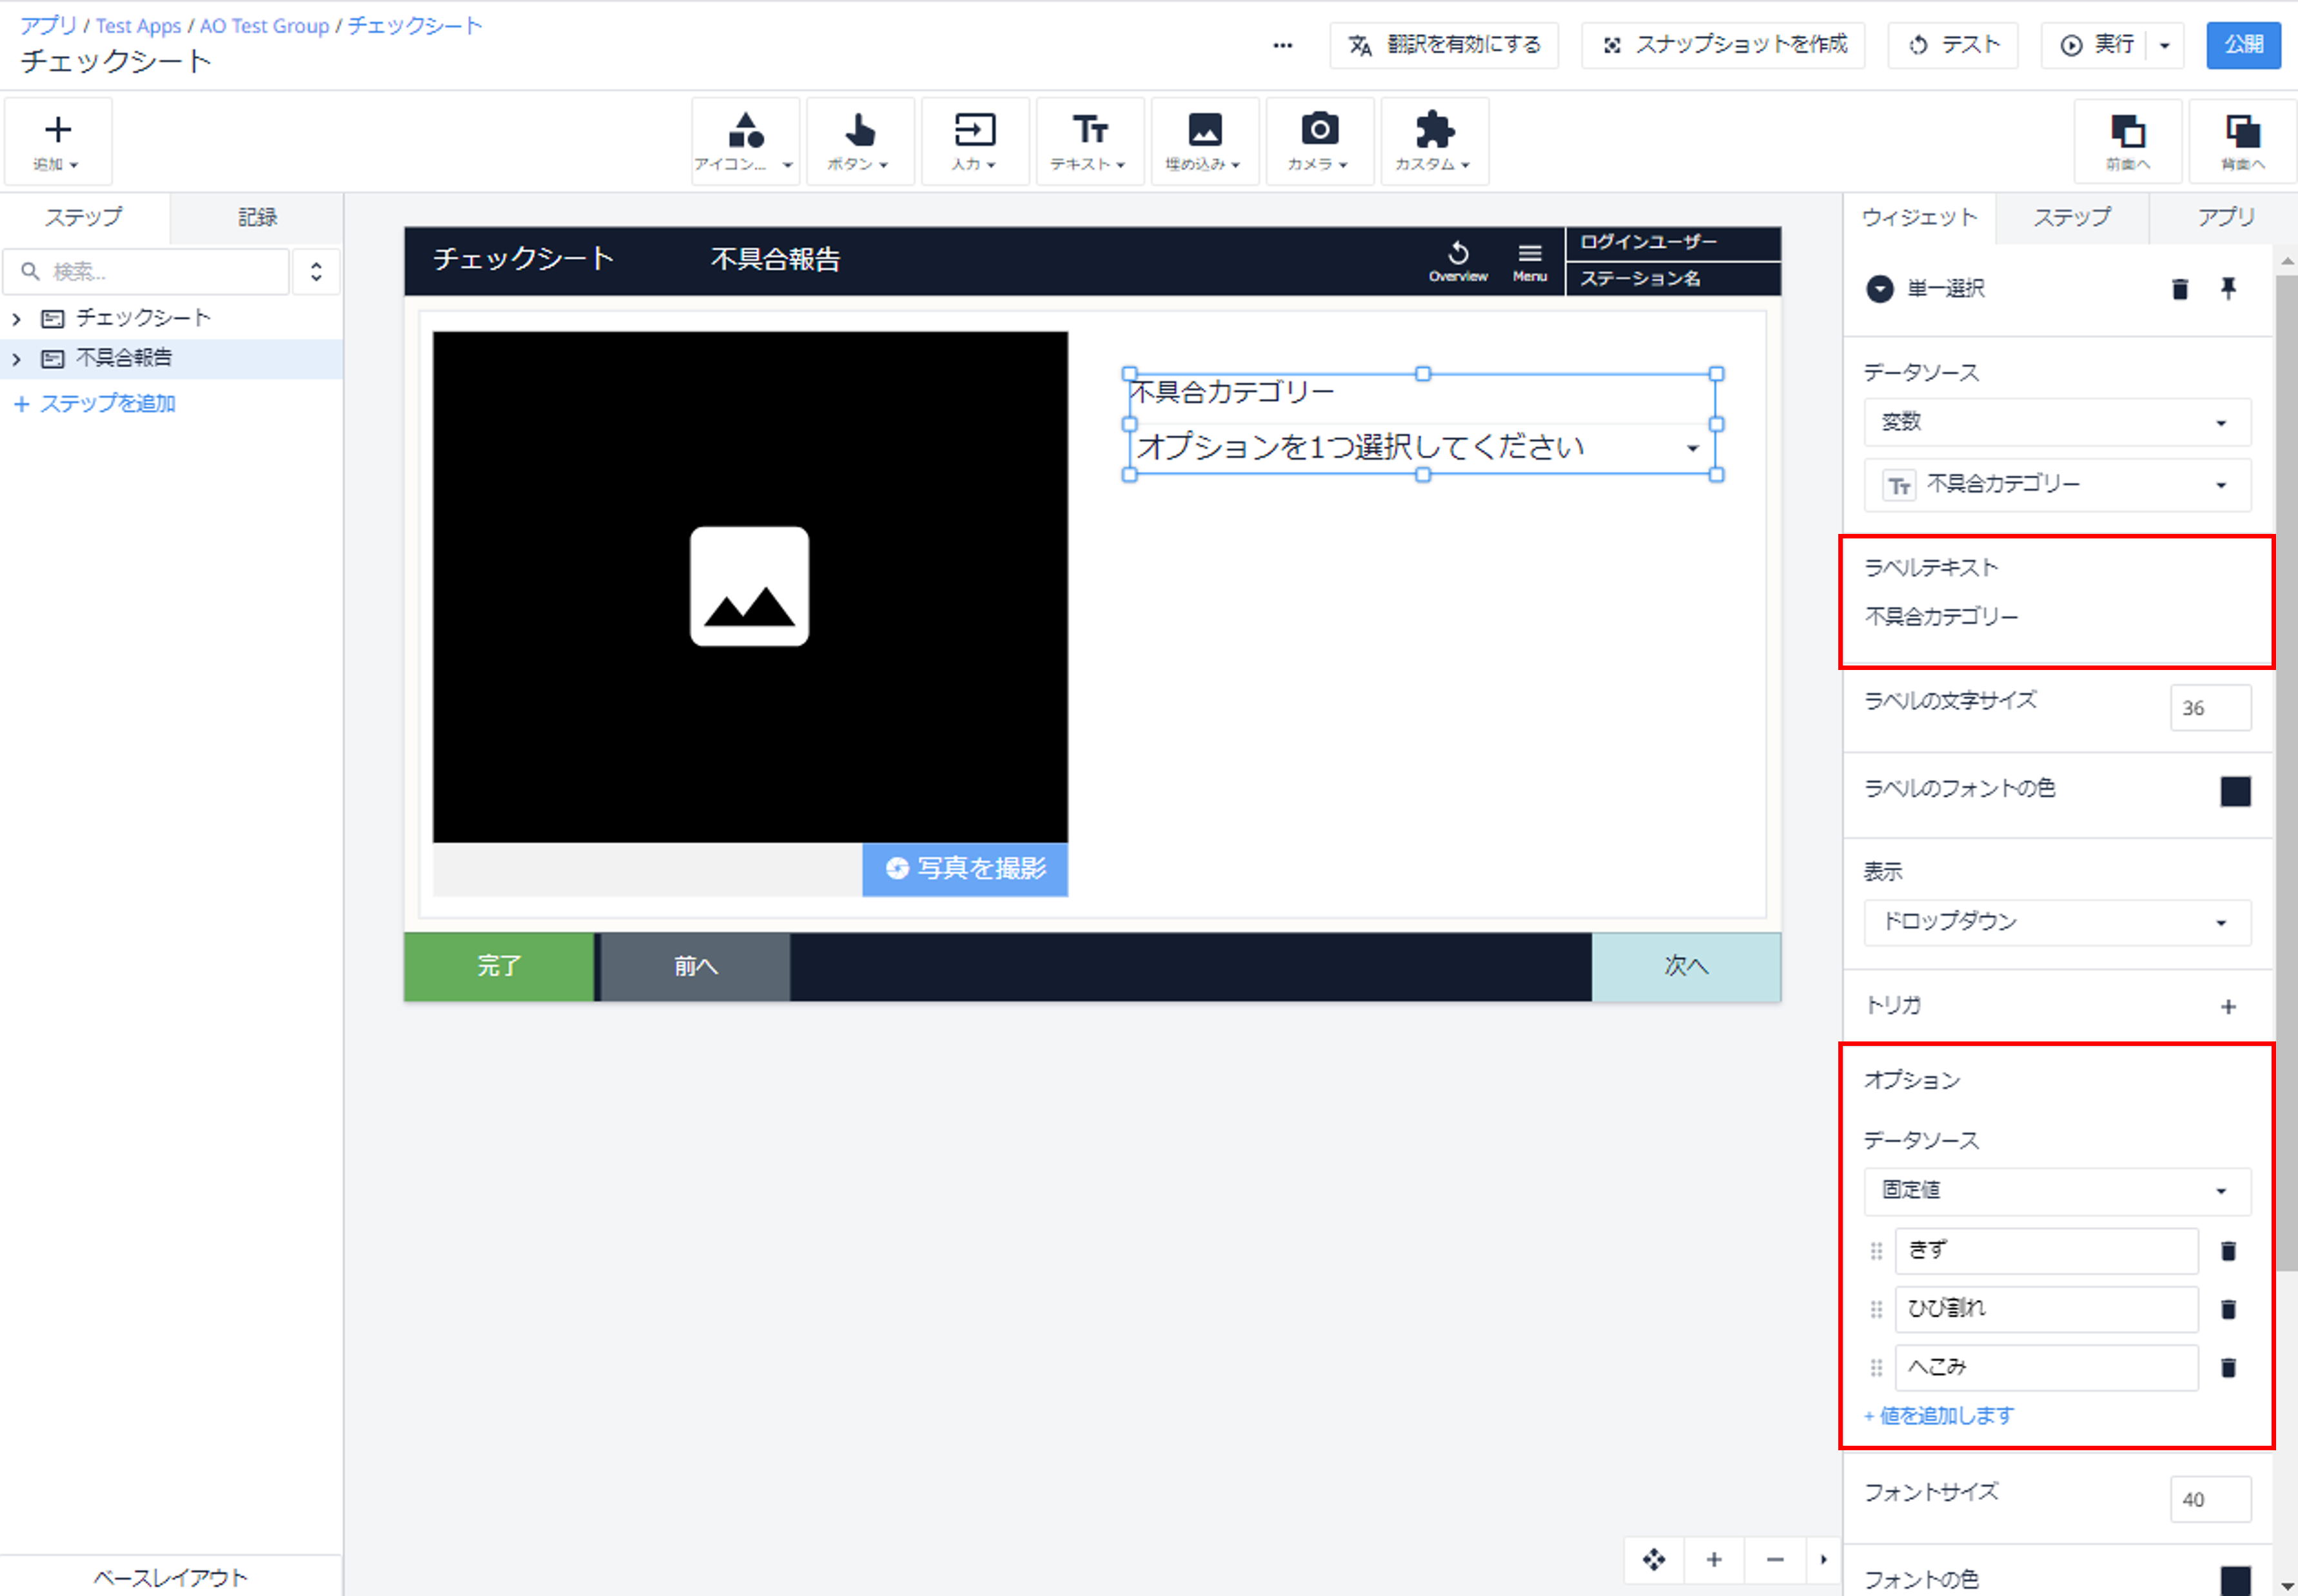Open the 固定値 data source dropdown

click(x=2057, y=1190)
